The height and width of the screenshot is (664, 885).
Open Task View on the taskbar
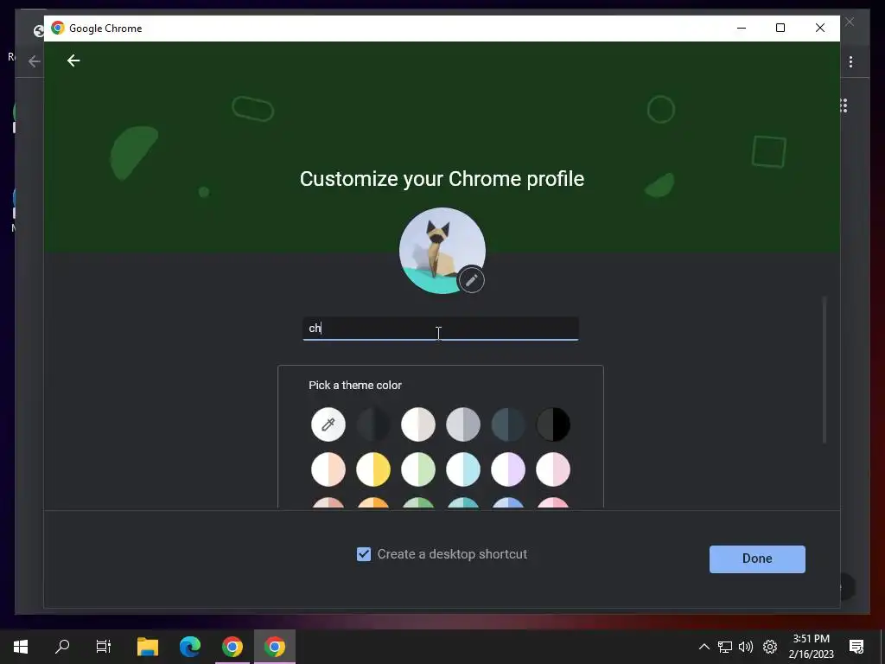[x=104, y=647]
